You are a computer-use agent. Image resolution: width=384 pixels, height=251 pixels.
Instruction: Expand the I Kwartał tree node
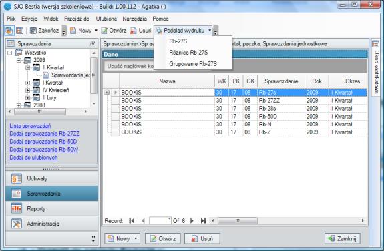pyautogui.click(x=27, y=83)
